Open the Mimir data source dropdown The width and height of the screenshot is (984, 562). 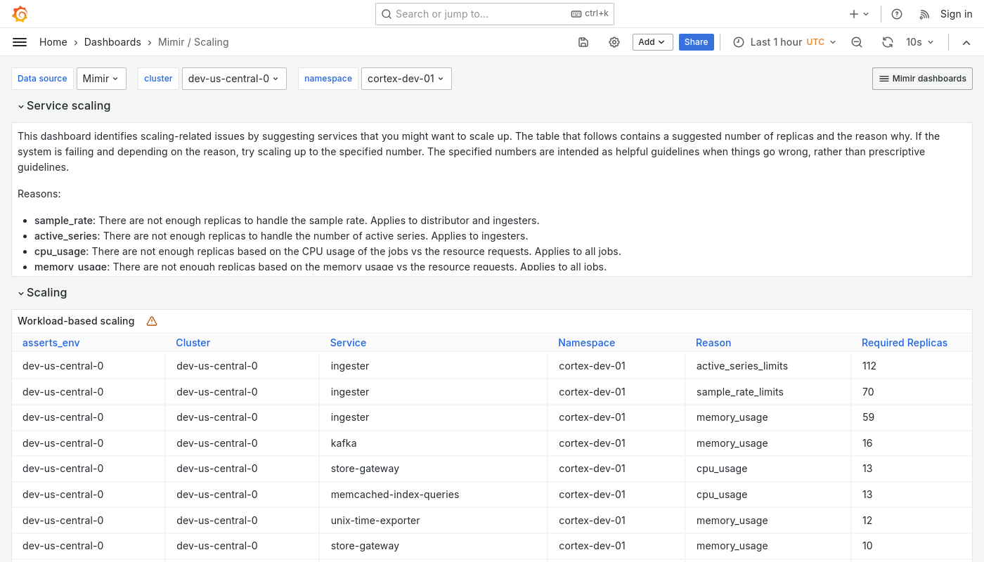click(x=101, y=78)
